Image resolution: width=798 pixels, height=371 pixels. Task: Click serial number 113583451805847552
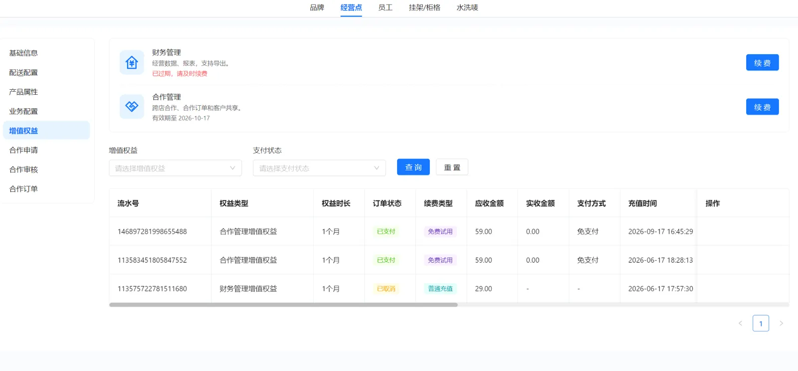point(152,260)
